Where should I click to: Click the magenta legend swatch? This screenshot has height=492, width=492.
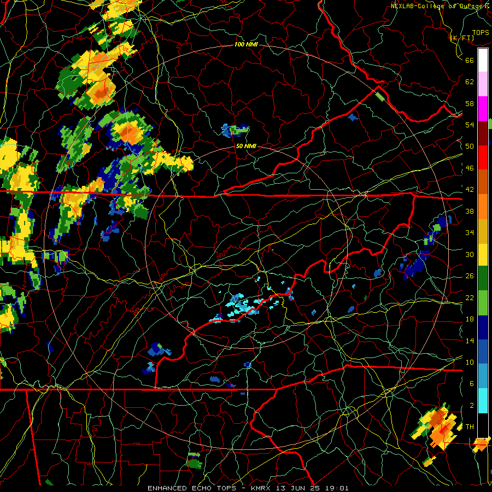[483, 109]
